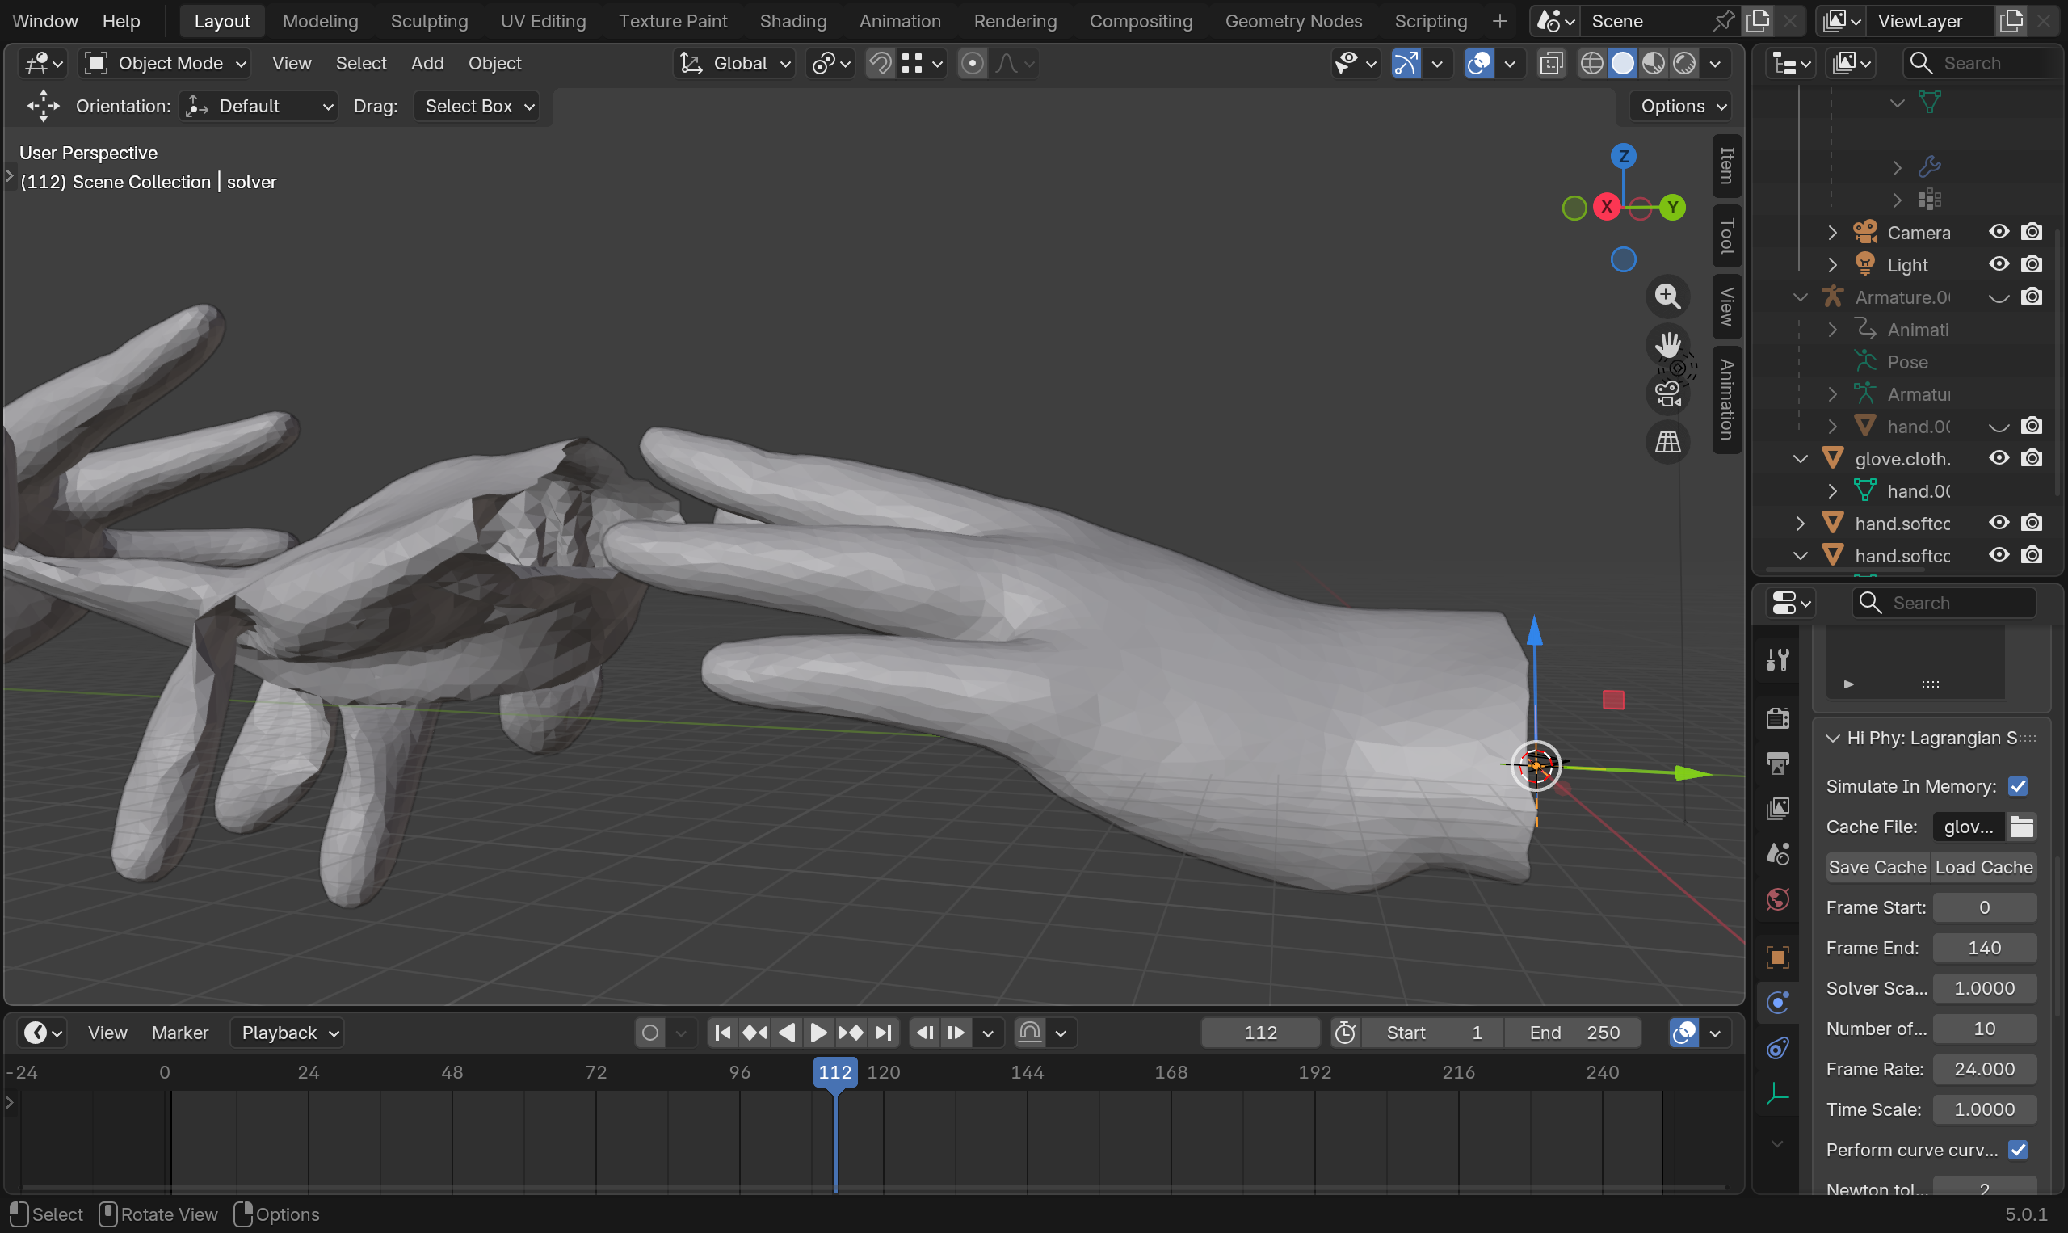Screen dimensions: 2068x1233
Task: Click the zoom magnifier viewport icon
Action: [x=1667, y=297]
